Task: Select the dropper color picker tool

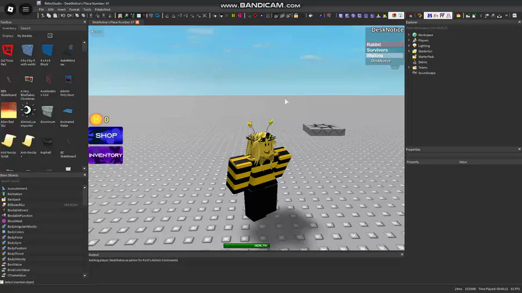Action: coord(321,16)
